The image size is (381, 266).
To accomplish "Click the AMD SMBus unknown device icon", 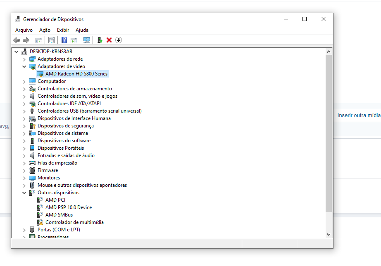I will (x=40, y=215).
